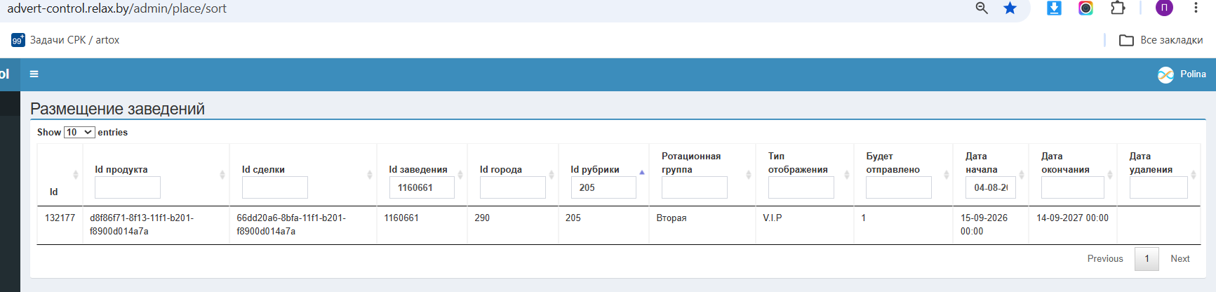Go to the Previous page

click(x=1105, y=259)
